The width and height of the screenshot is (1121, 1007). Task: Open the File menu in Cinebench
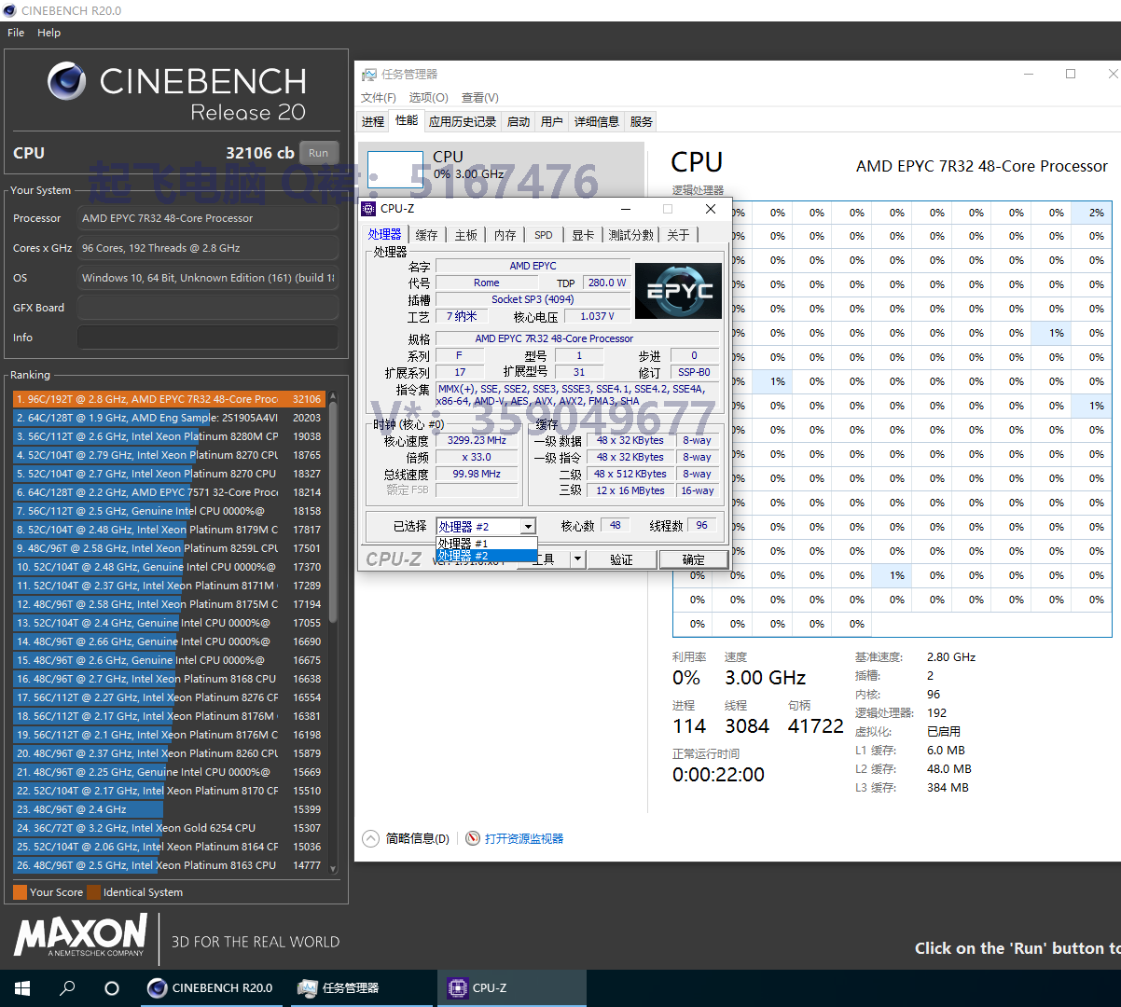(16, 33)
